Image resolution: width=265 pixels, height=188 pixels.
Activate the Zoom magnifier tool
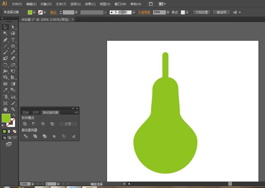pyautogui.click(x=13, y=110)
